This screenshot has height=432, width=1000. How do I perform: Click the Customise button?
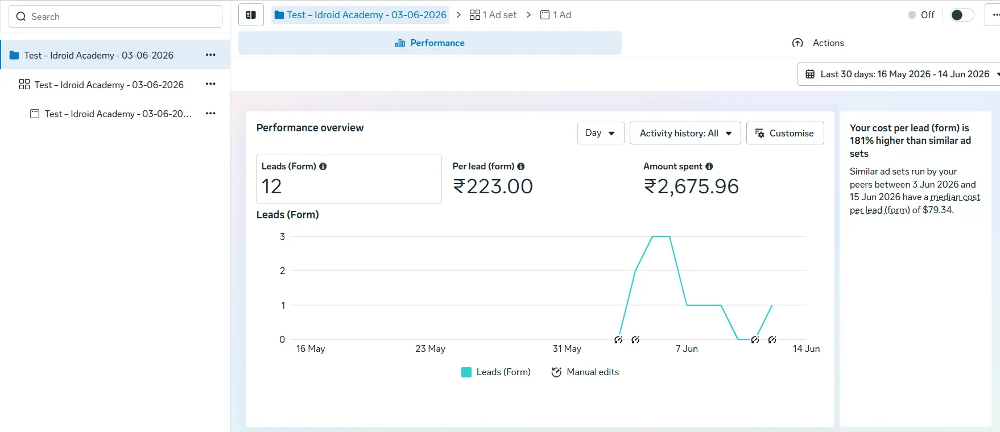785,133
